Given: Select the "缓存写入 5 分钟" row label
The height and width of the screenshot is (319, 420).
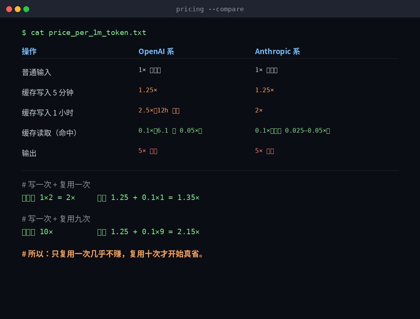Looking at the screenshot, I should click(x=47, y=93).
